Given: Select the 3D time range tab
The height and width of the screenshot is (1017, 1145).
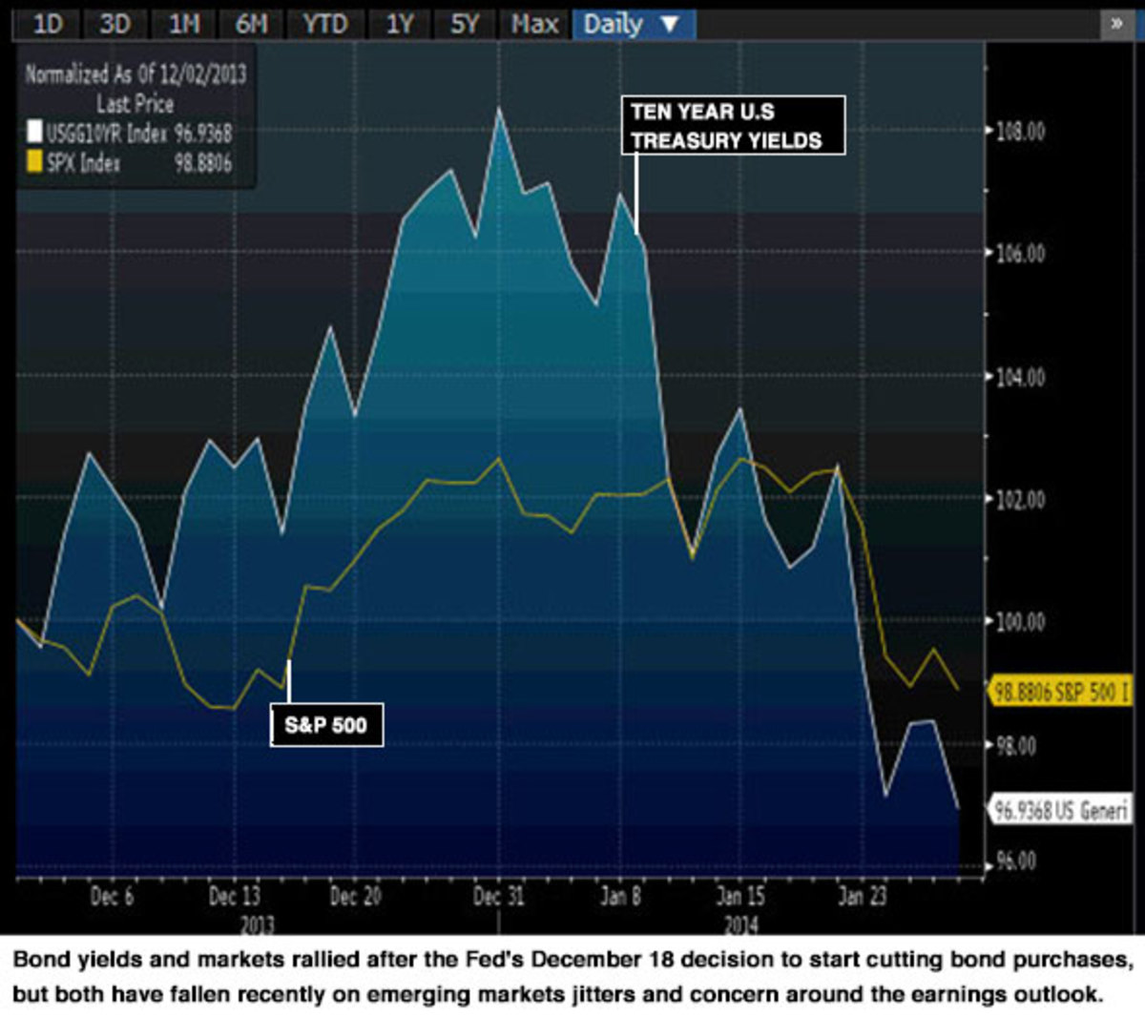Looking at the screenshot, I should (x=115, y=24).
